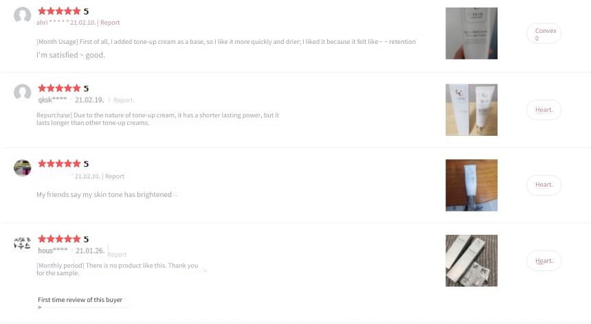Click star rating of hous's review
The height and width of the screenshot is (324, 591).
pos(59,239)
